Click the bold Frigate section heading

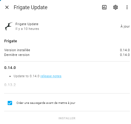tap(11, 41)
